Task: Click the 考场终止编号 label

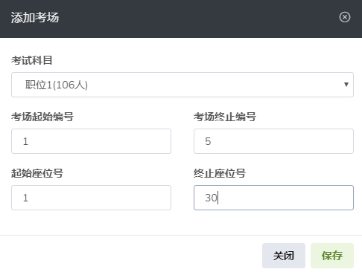Action: (x=225, y=117)
